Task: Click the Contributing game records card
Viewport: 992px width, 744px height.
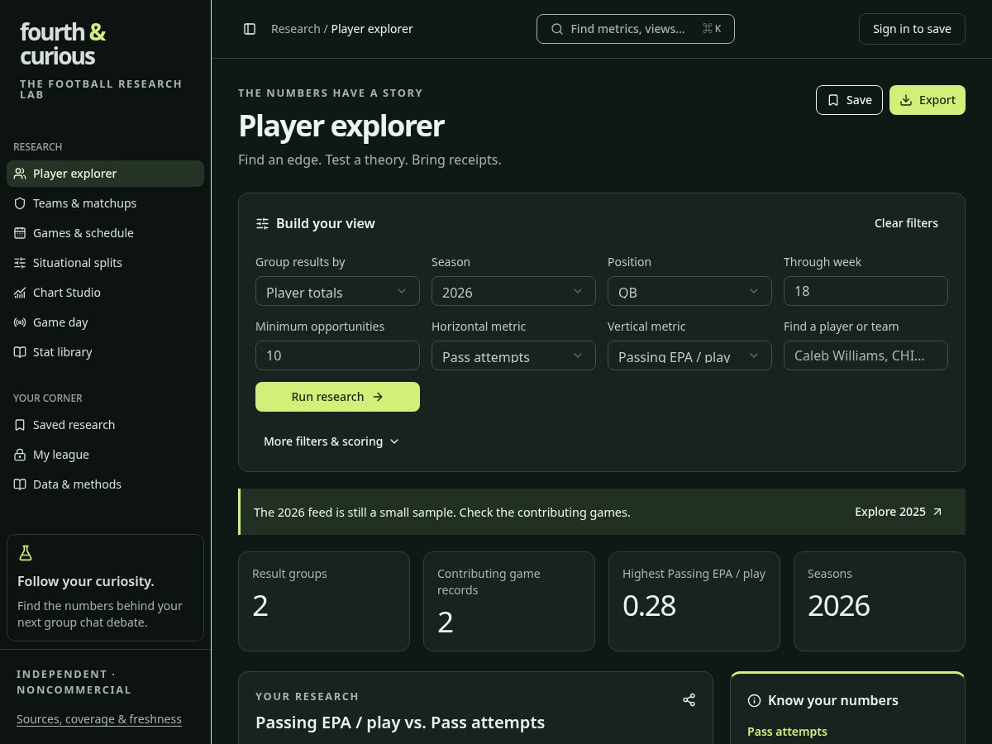Action: 509,601
